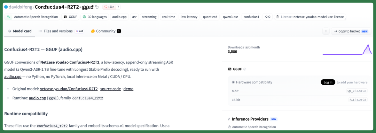Open the davidxifeng user profile link

click(21, 7)
